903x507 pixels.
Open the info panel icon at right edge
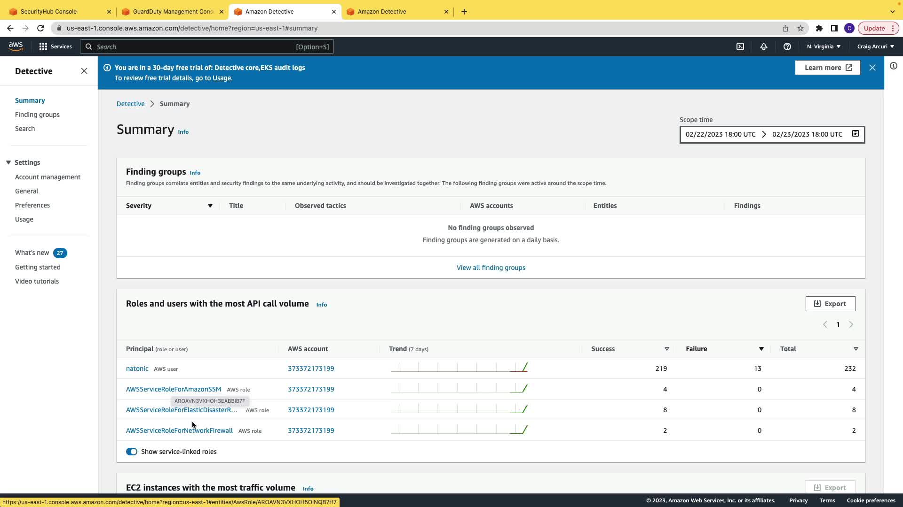click(894, 66)
